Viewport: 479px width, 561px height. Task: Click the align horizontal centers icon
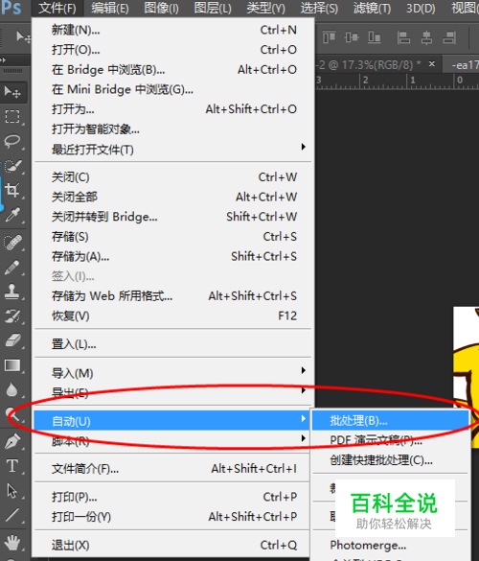point(426,36)
